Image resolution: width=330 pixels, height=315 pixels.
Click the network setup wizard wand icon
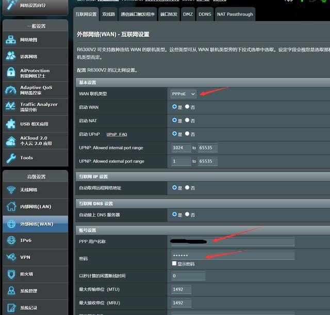11,5
